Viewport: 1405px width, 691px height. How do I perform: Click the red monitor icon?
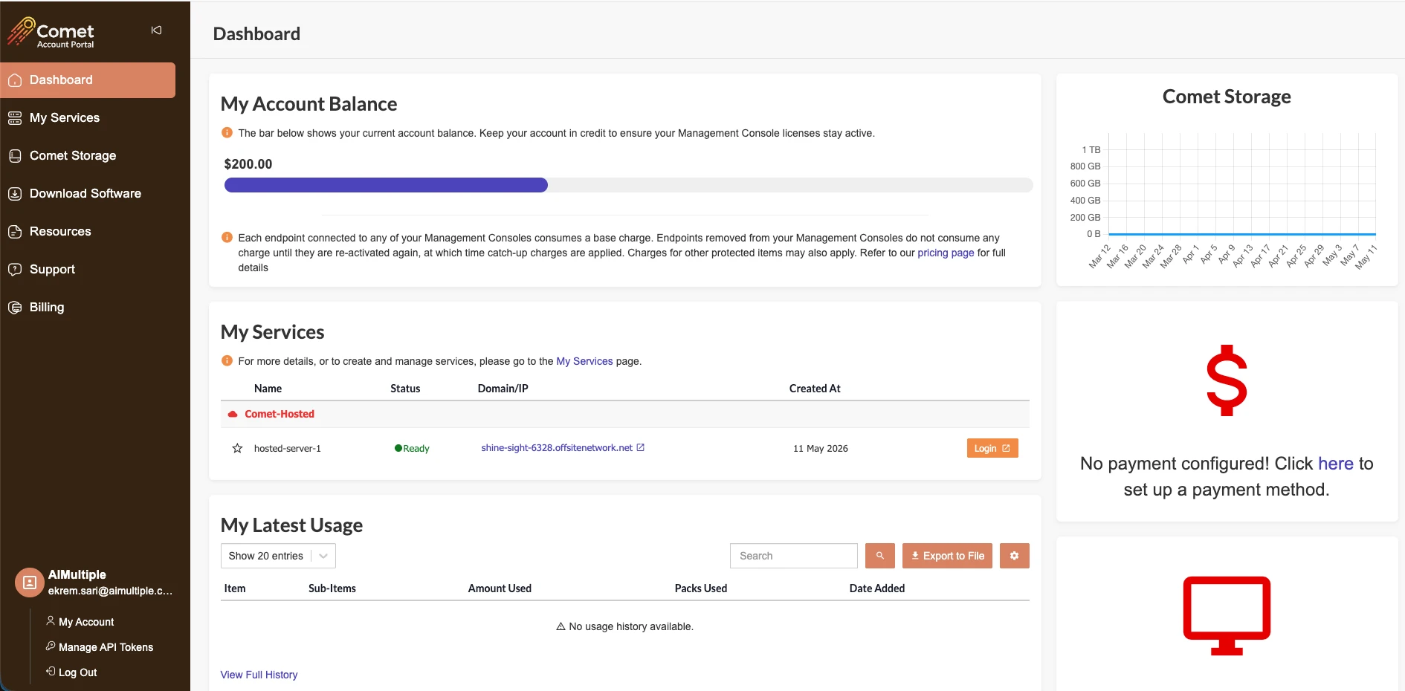[x=1227, y=616]
